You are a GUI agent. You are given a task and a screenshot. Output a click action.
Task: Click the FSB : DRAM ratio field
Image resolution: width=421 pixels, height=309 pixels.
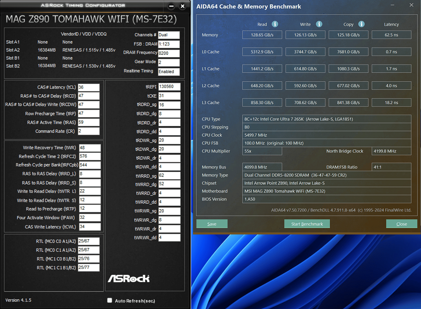pyautogui.click(x=169, y=44)
